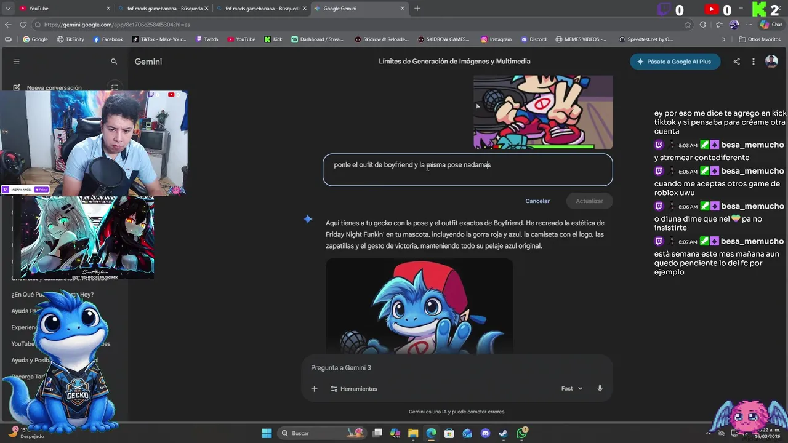Open the generated blue gecko image
Viewport: 788px width, 443px height.
tap(419, 306)
